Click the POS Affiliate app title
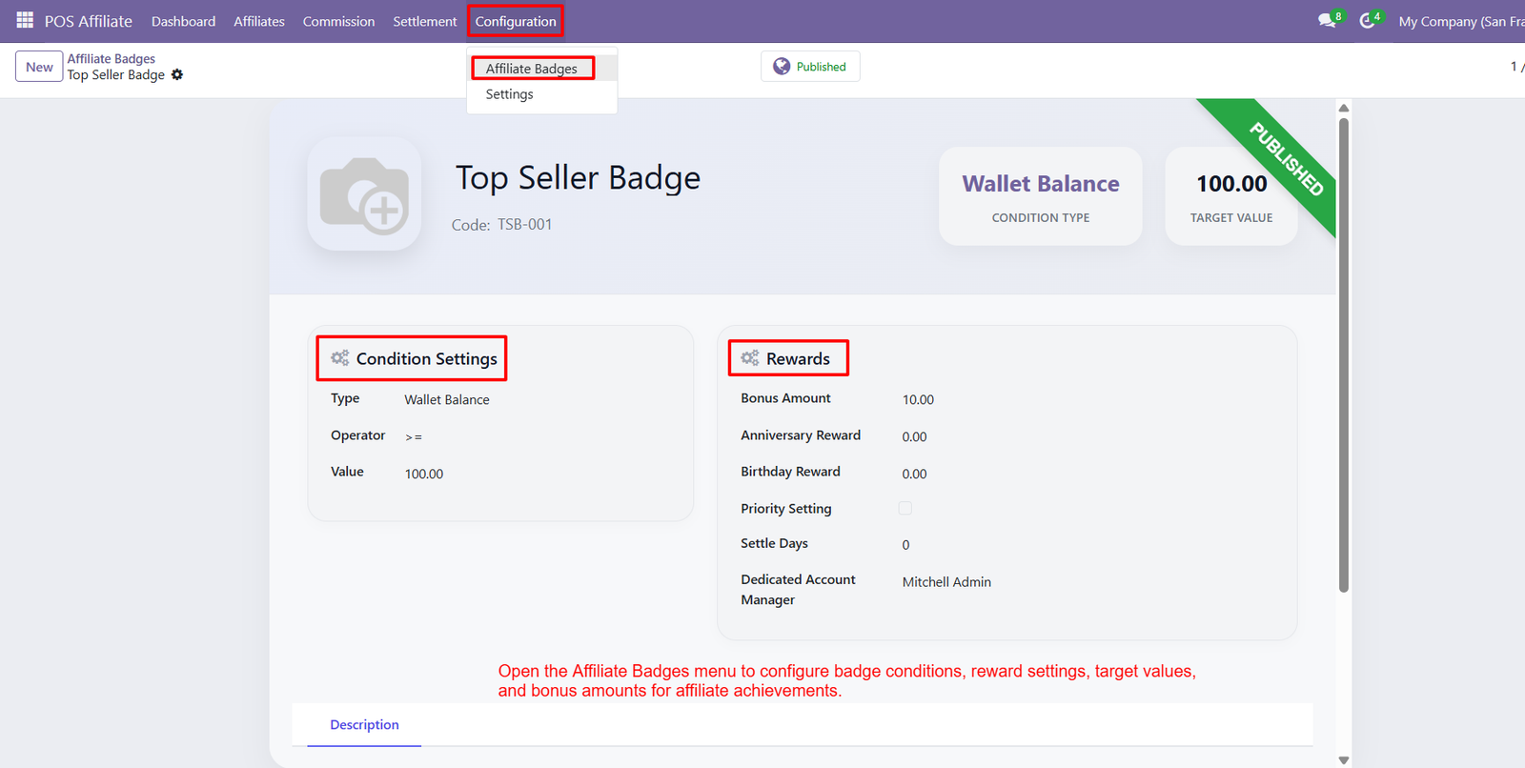This screenshot has width=1525, height=768. pyautogui.click(x=88, y=21)
